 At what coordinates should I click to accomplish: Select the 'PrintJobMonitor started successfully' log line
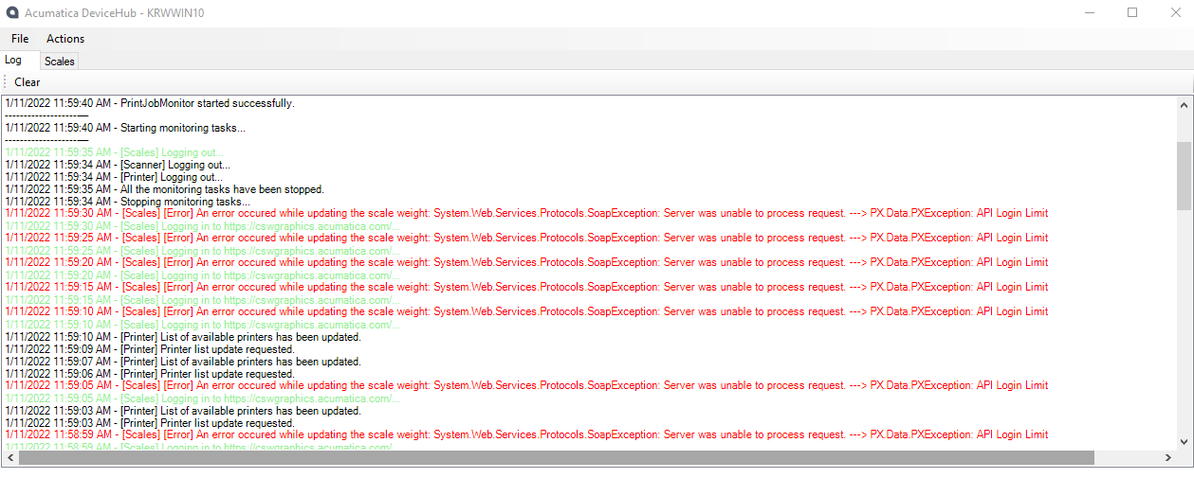click(x=150, y=103)
